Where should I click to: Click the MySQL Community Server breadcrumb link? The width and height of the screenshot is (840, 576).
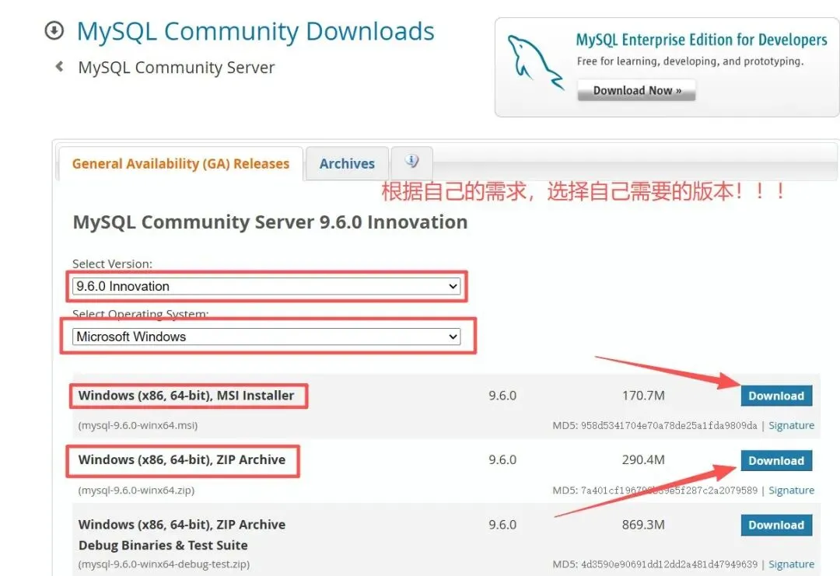177,68
